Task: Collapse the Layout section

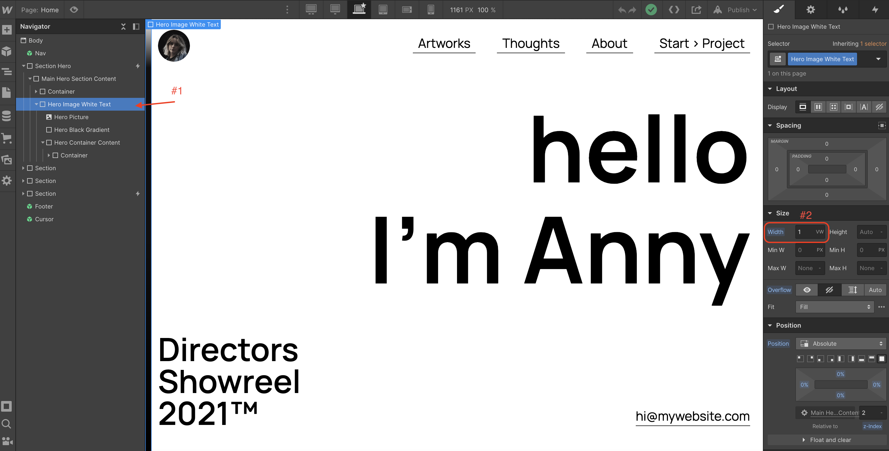Action: pos(770,89)
